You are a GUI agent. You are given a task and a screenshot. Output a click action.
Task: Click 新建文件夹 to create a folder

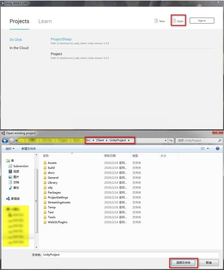point(29,149)
